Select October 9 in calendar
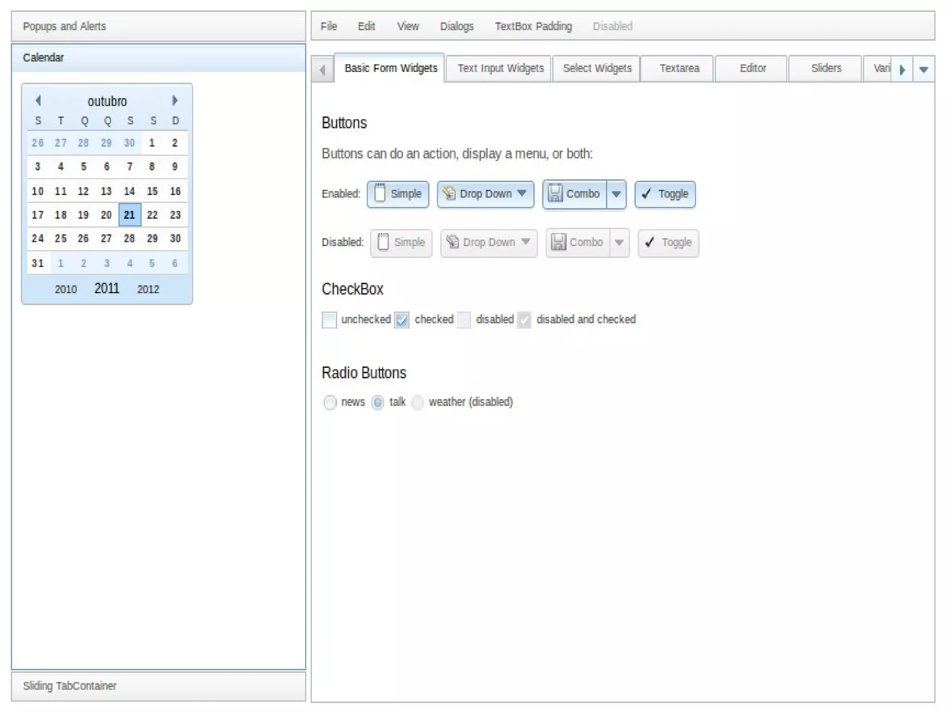Screen dimensions: 951x713 (x=175, y=166)
